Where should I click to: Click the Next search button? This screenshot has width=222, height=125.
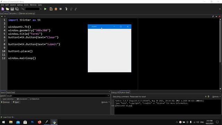(x=16, y=102)
